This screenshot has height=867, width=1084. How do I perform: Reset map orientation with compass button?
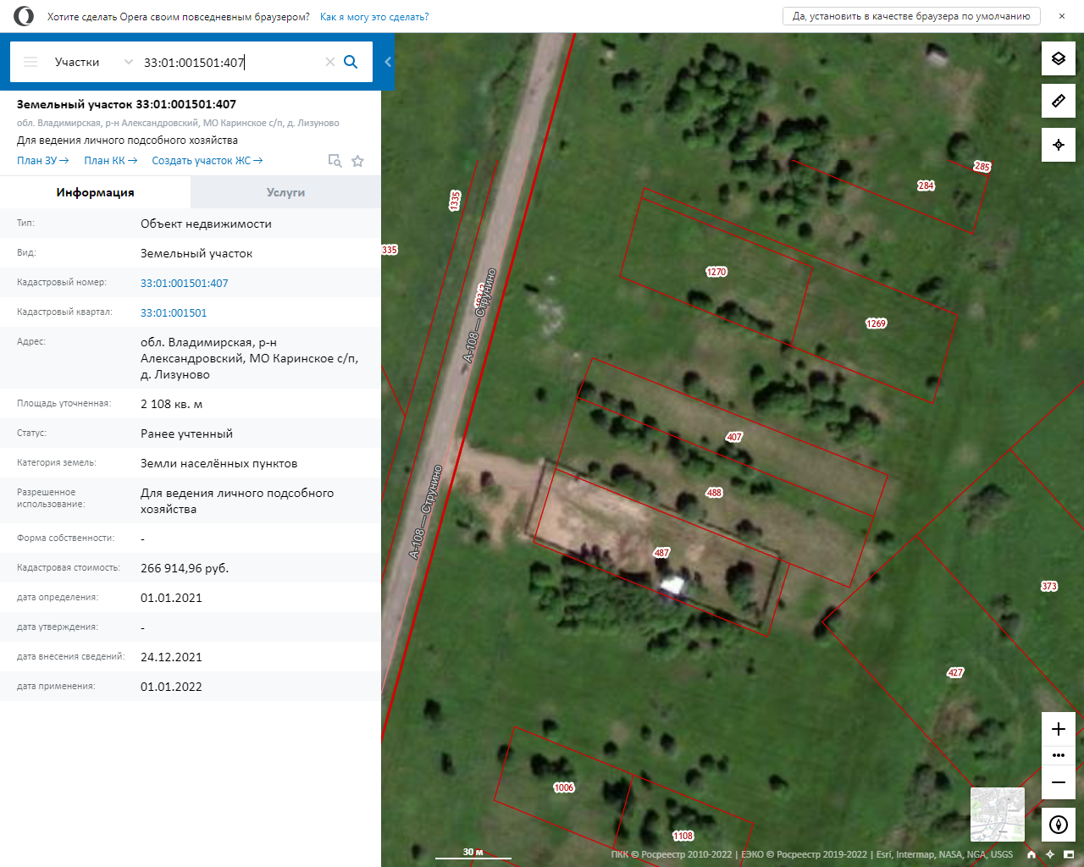click(1058, 825)
